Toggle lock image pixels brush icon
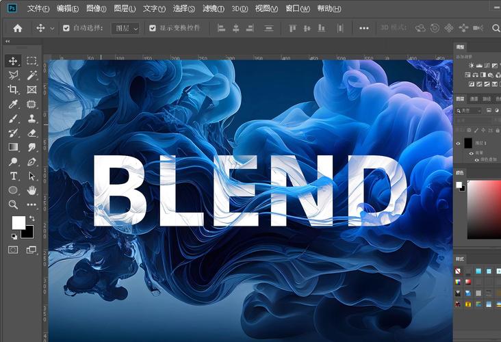Screen dimensions: 501x342 pos(476,130)
